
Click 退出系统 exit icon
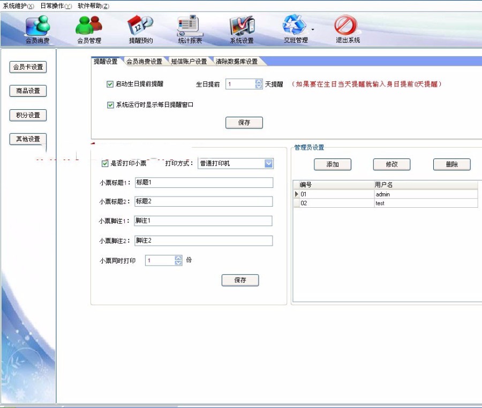pos(348,29)
